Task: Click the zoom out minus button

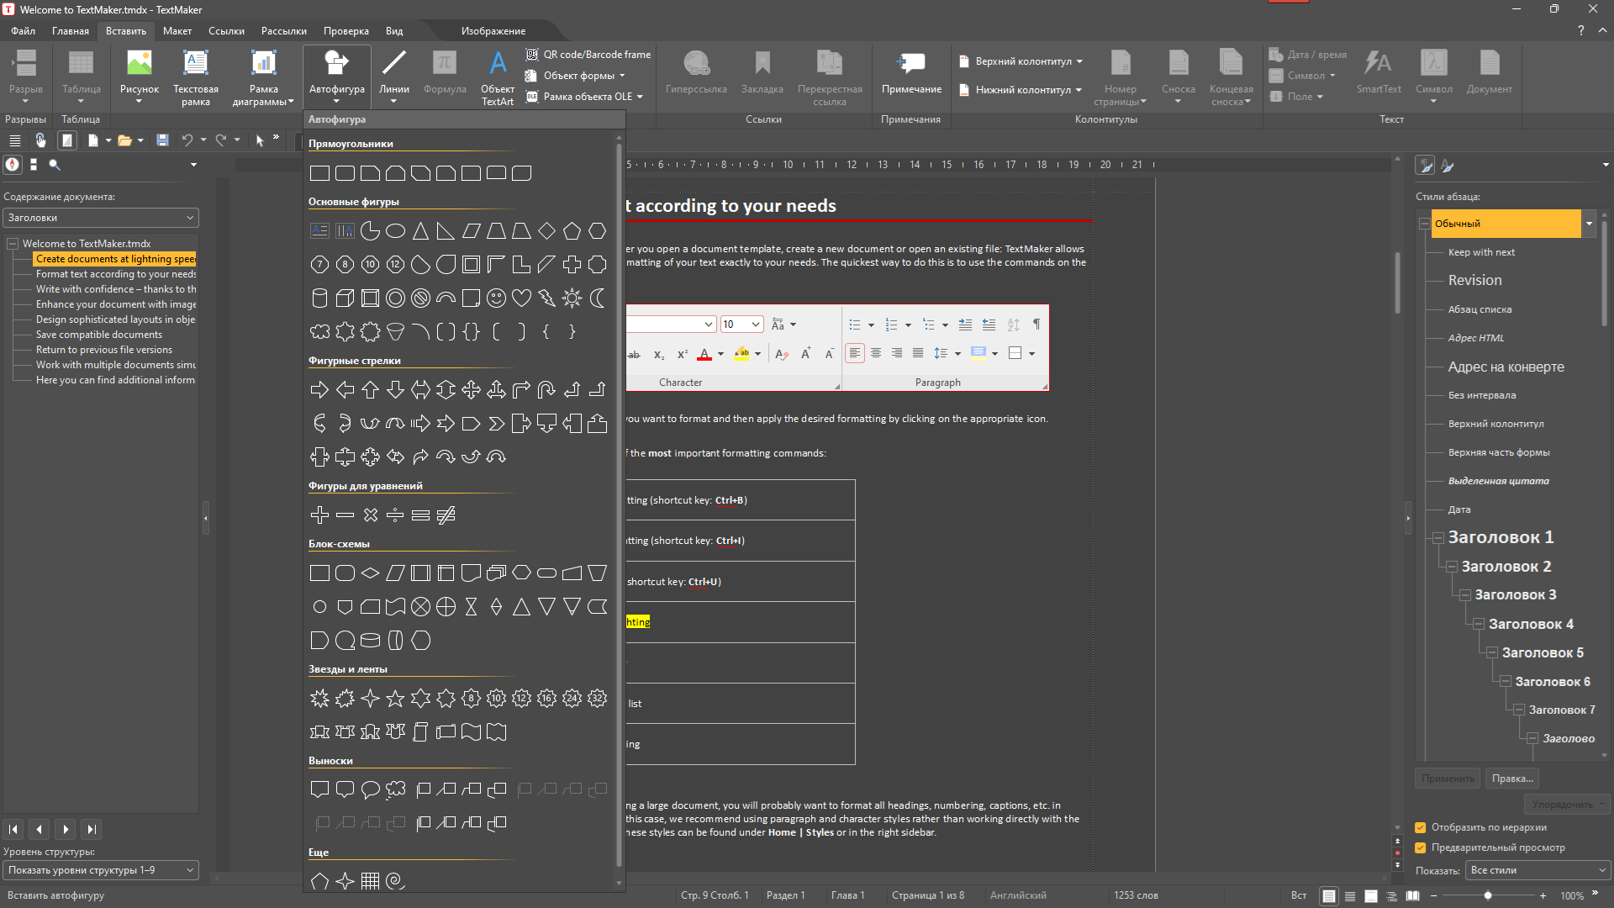Action: tap(1434, 895)
